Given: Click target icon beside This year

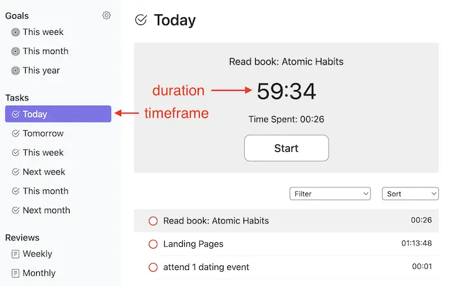Looking at the screenshot, I should pyautogui.click(x=15, y=71).
